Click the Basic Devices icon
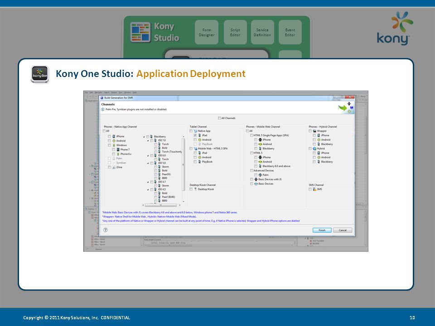The width and height of the screenshot is (435, 326). point(256,184)
